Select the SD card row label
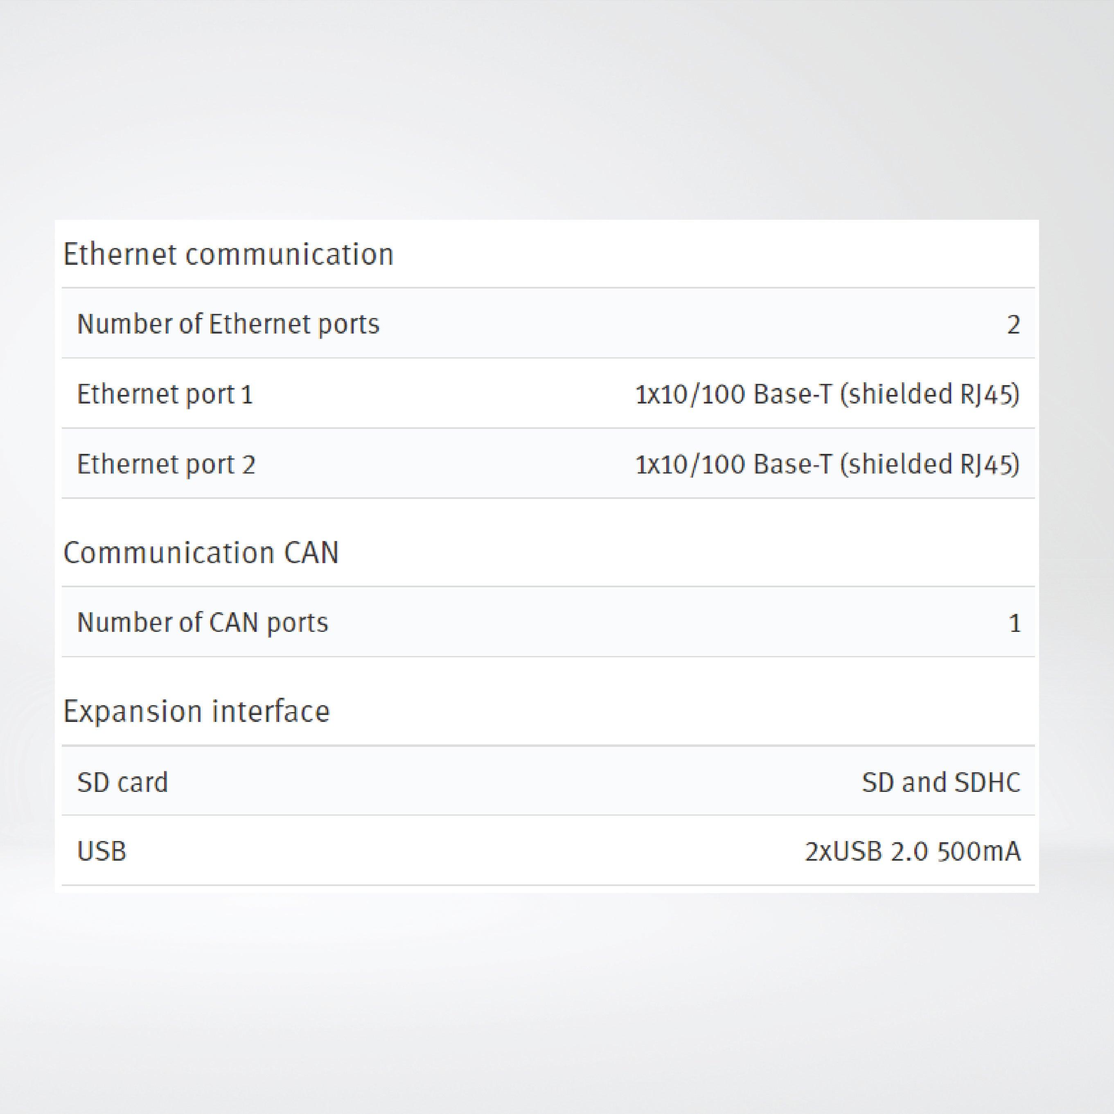This screenshot has height=1114, width=1114. pos(122,783)
